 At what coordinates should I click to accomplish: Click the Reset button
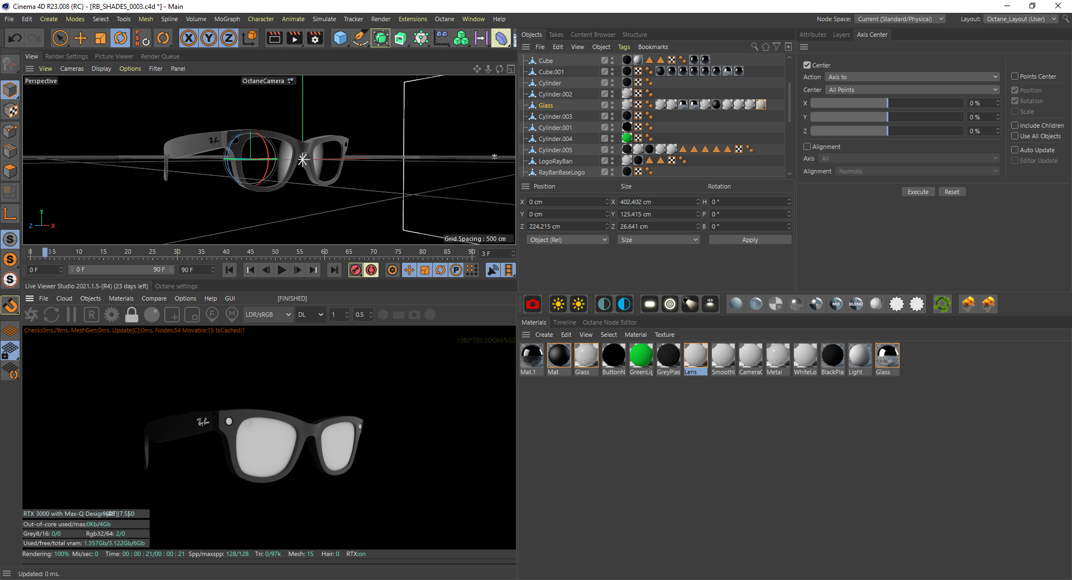pos(952,192)
